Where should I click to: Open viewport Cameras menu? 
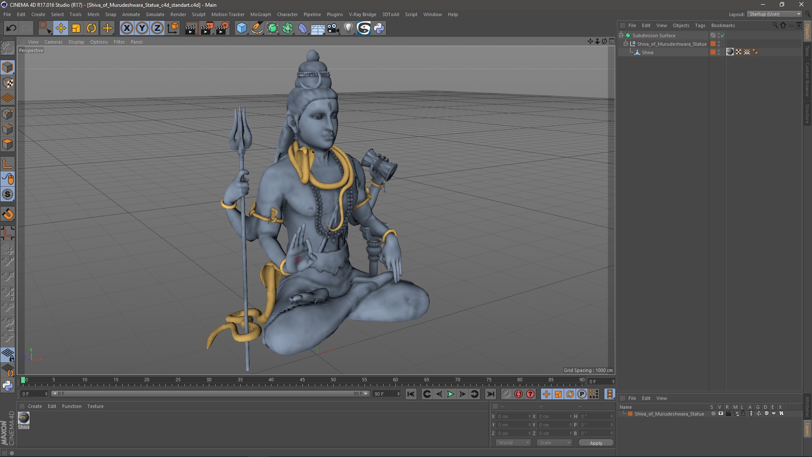click(x=53, y=42)
